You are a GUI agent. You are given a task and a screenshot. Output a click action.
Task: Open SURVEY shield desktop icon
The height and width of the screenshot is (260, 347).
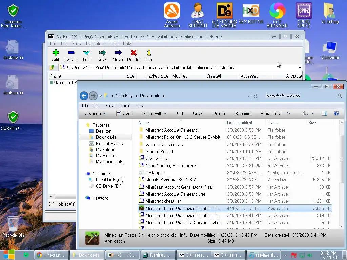13,121
